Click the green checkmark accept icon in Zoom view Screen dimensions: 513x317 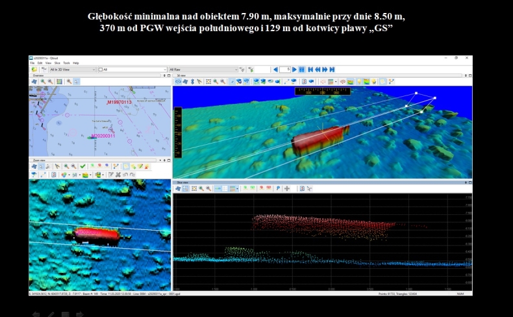pyautogui.click(x=82, y=166)
